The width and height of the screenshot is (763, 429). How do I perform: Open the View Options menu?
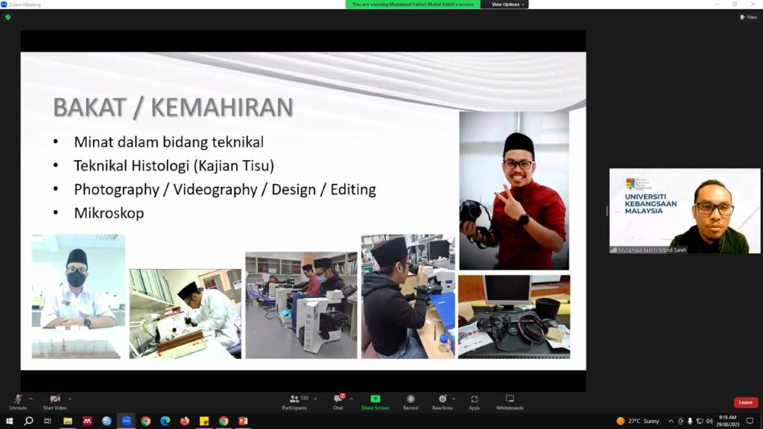(x=508, y=4)
